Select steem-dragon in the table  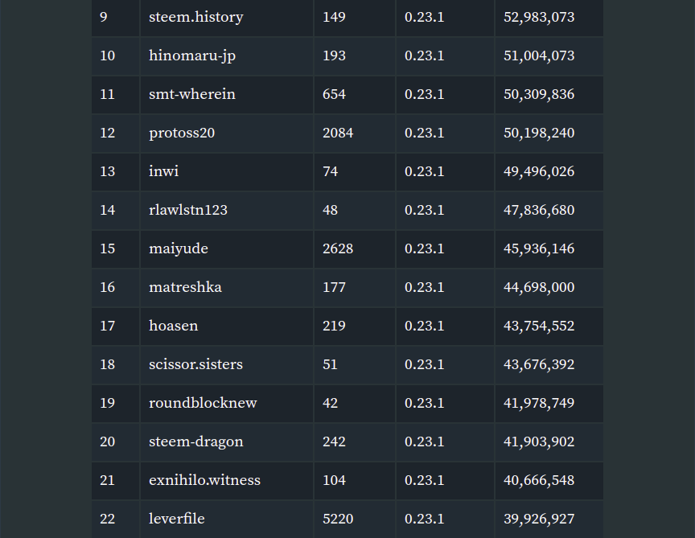point(196,441)
